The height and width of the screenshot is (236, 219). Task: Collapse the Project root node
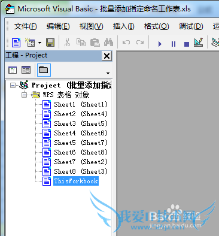pyautogui.click(x=13, y=86)
